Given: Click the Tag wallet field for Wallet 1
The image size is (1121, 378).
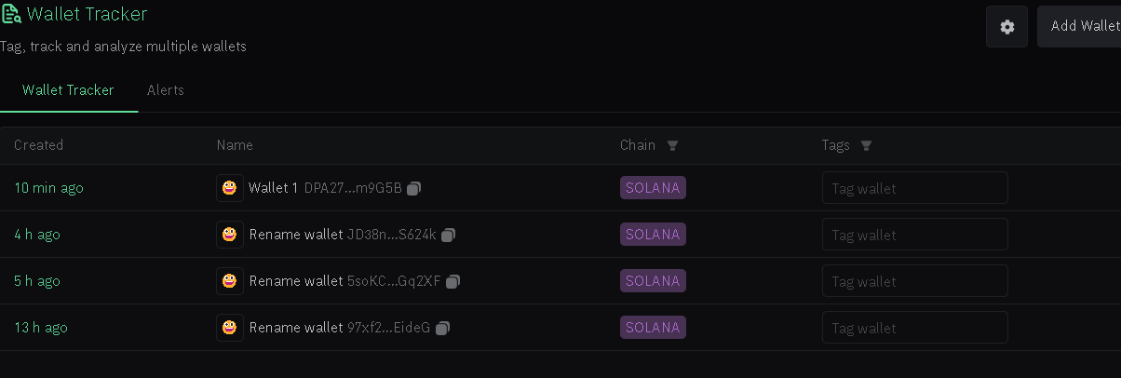Looking at the screenshot, I should coord(915,188).
